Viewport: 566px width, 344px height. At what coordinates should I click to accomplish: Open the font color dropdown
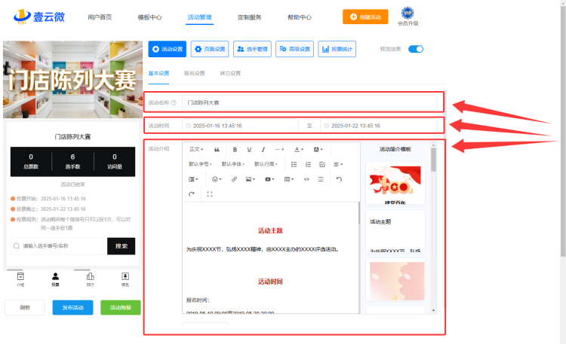299,150
